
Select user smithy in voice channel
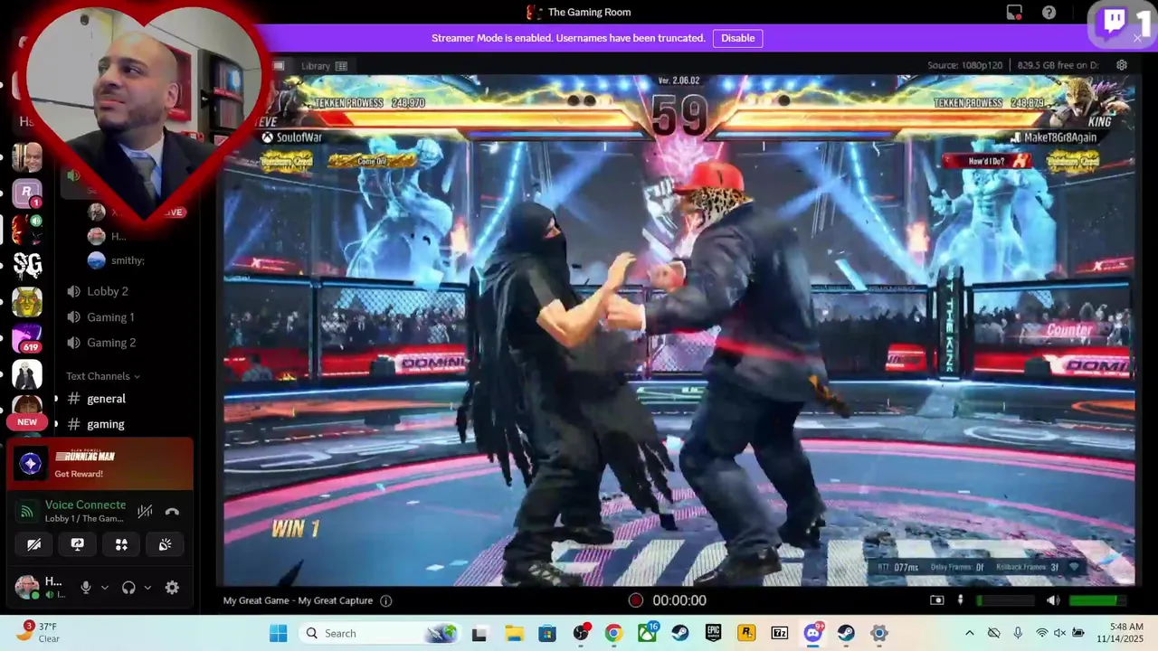127,260
